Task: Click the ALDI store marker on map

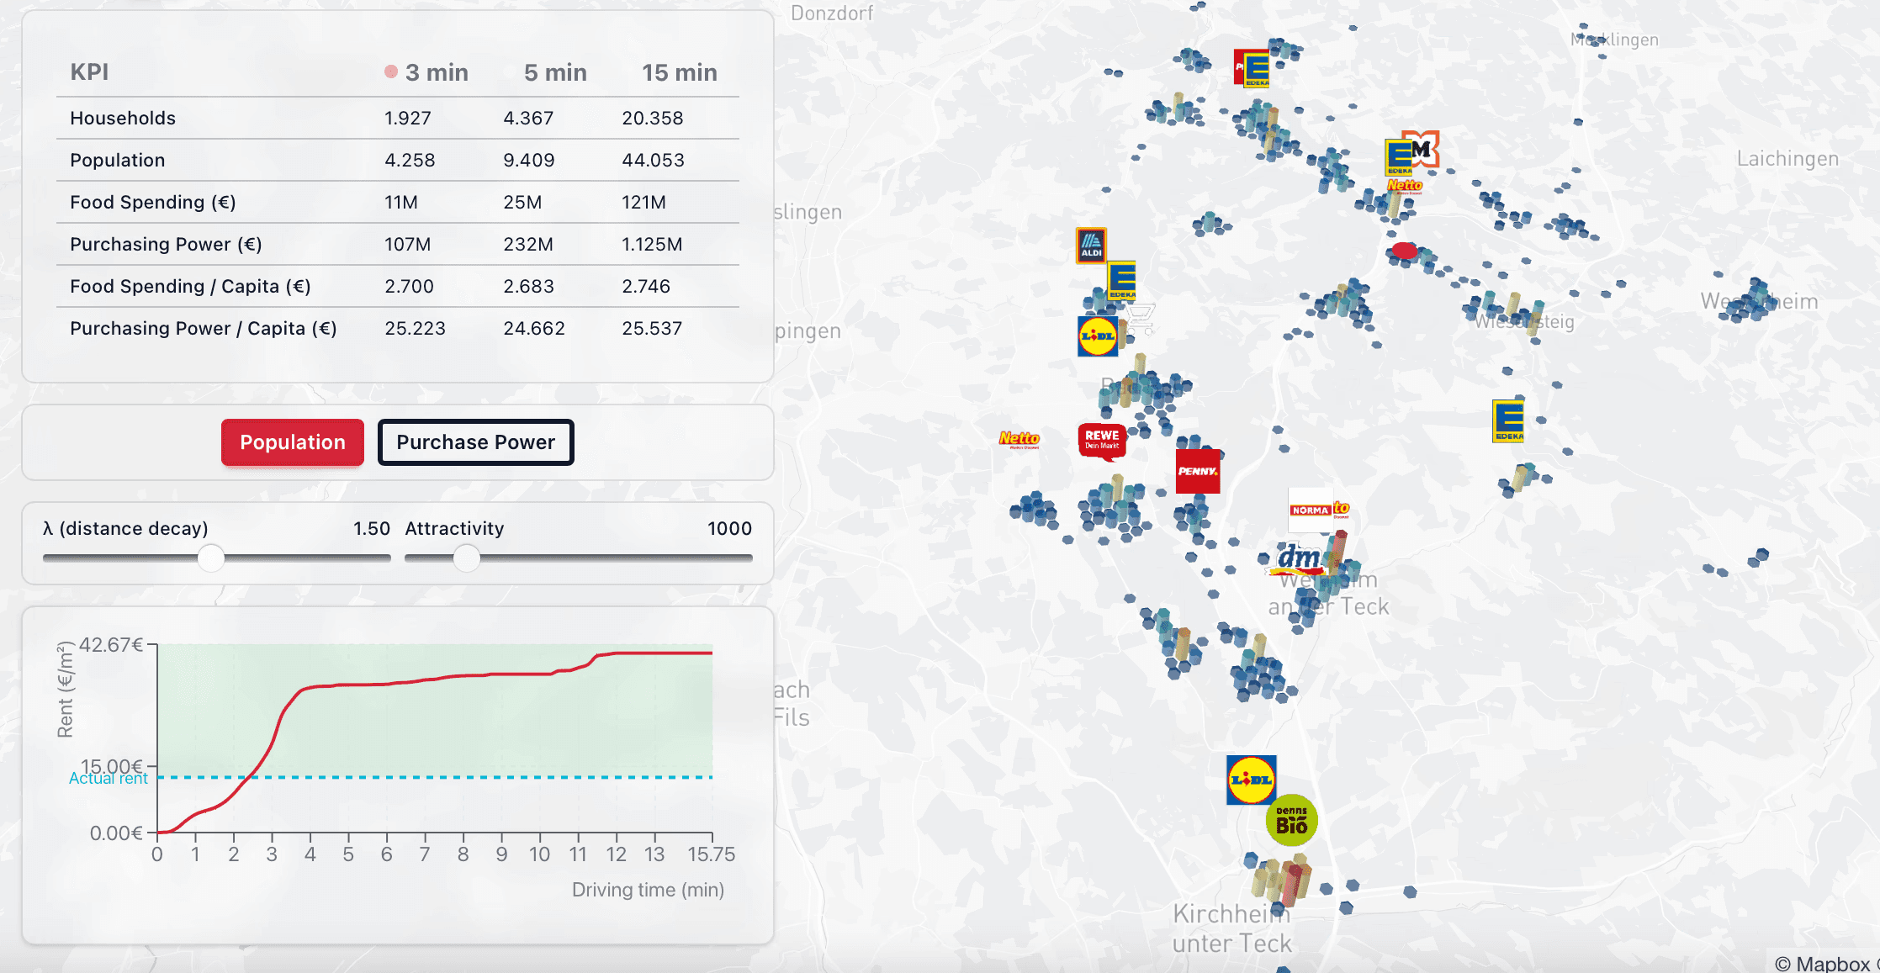Action: click(1091, 246)
